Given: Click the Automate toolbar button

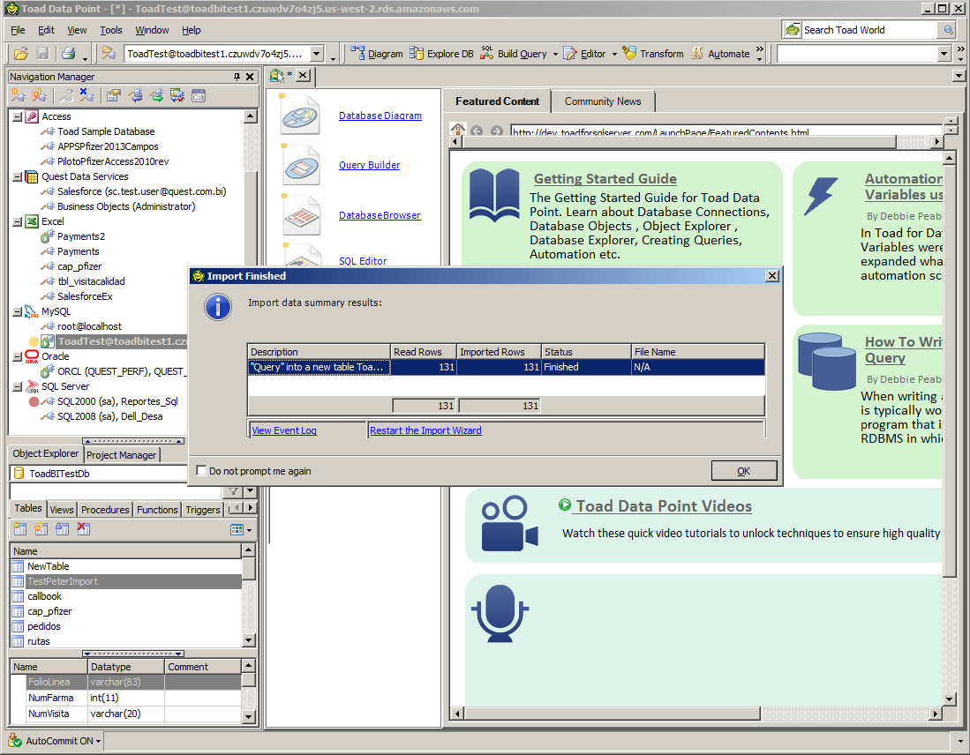Looking at the screenshot, I should (x=721, y=54).
